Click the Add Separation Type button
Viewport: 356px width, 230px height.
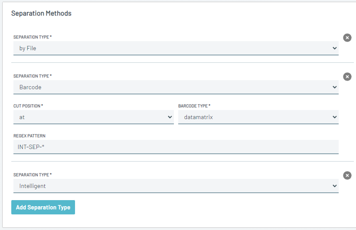(x=43, y=207)
